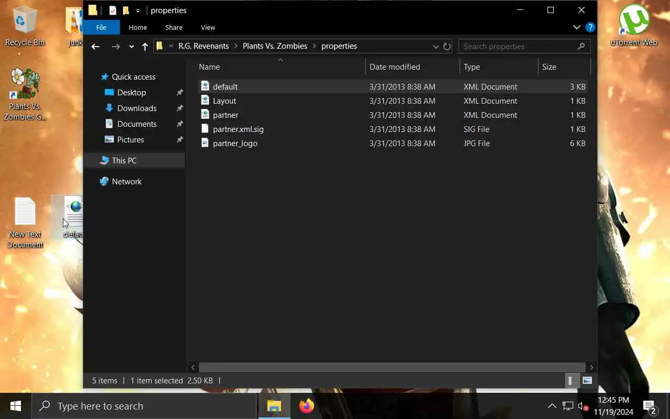
Task: Open the Windows Start button
Action: point(16,406)
